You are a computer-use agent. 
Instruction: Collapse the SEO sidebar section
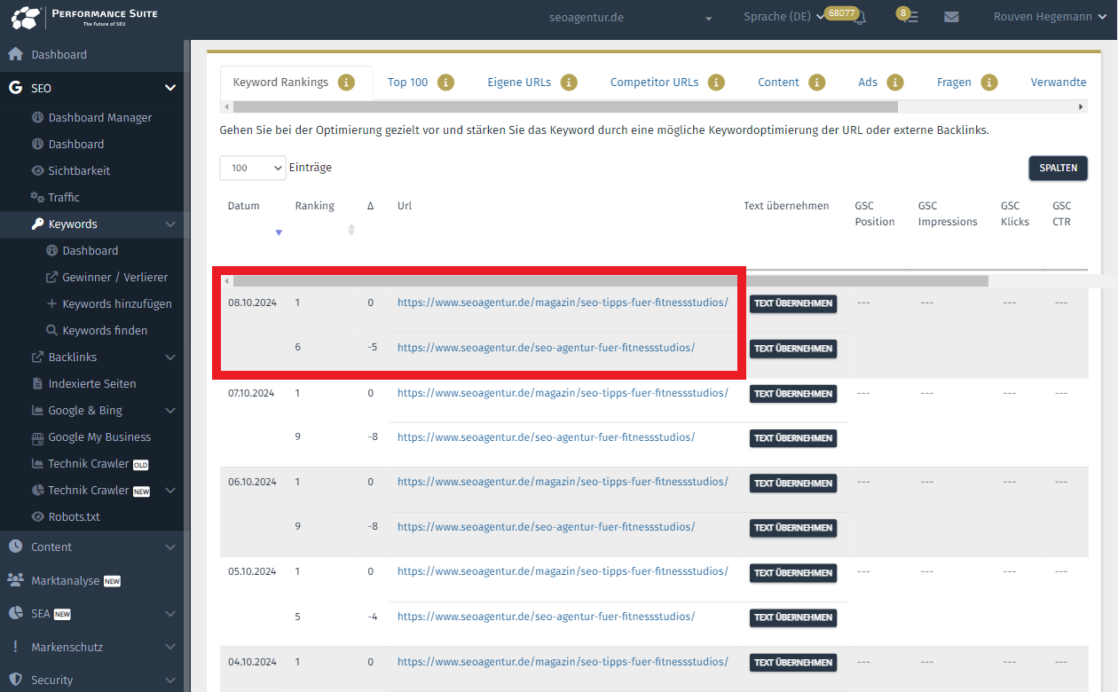[170, 88]
